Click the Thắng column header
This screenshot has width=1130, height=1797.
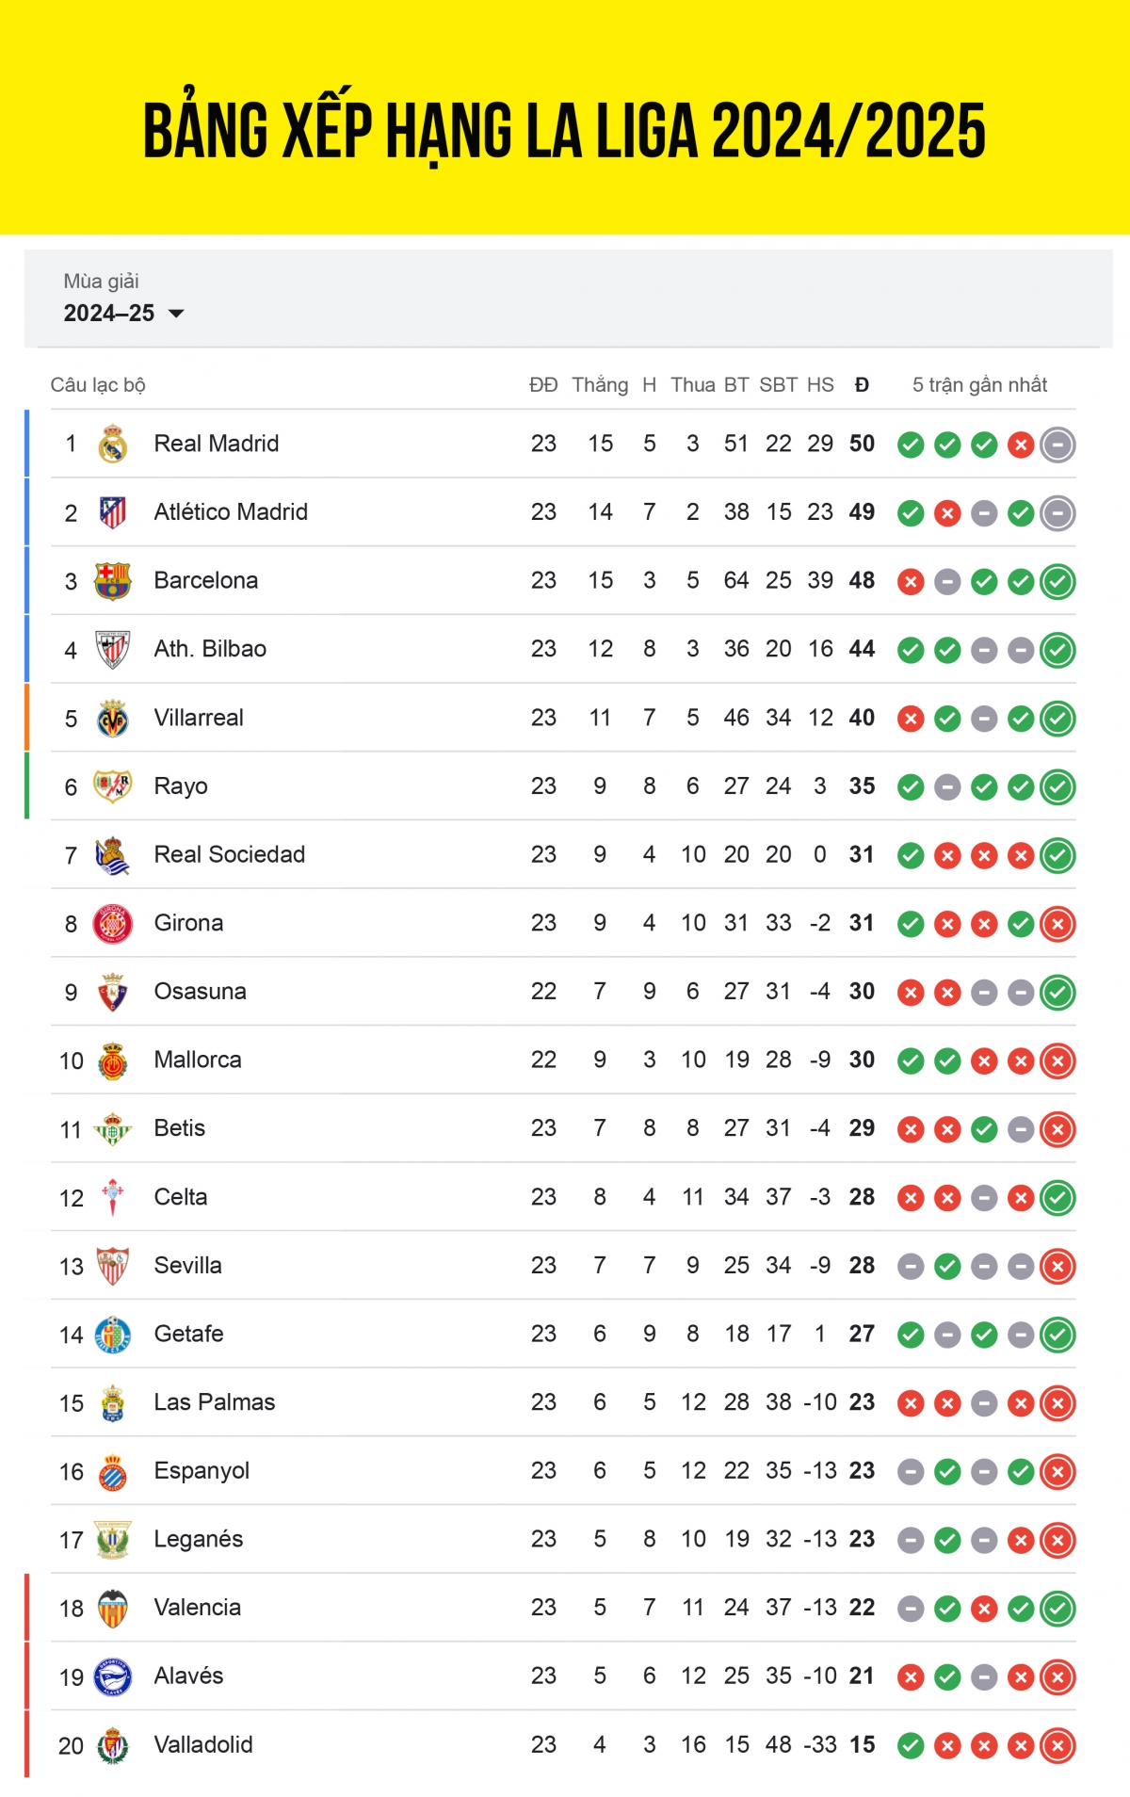click(600, 385)
